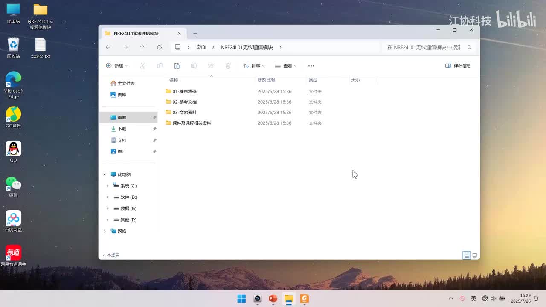Screen dimensions: 546x307
Task: Select the 02-参考文档 folder
Action: (x=184, y=102)
